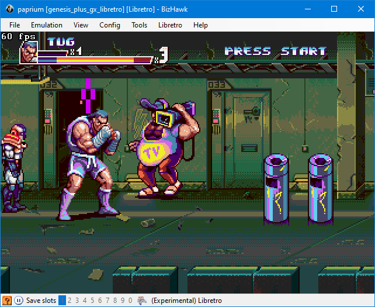Open the View menu

81,25
